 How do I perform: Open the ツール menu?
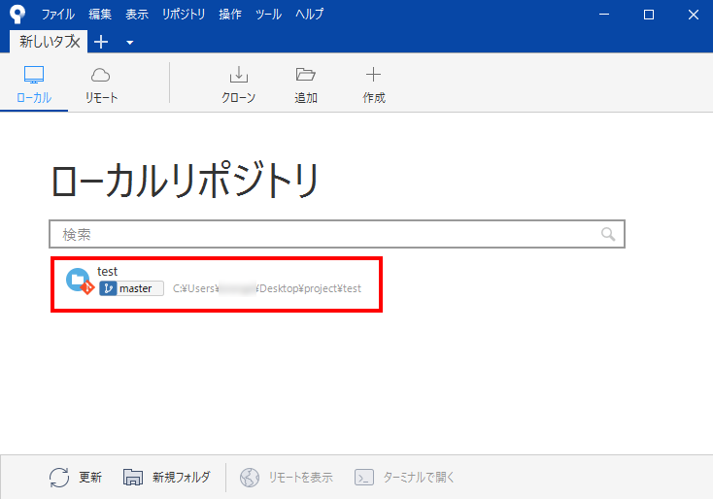[x=268, y=15]
